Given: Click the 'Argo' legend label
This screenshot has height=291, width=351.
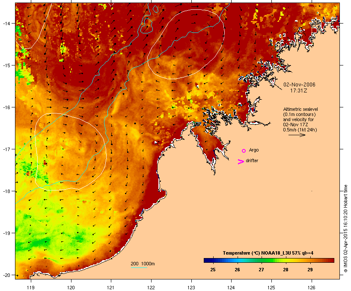Looking at the screenshot, I should (x=254, y=150).
